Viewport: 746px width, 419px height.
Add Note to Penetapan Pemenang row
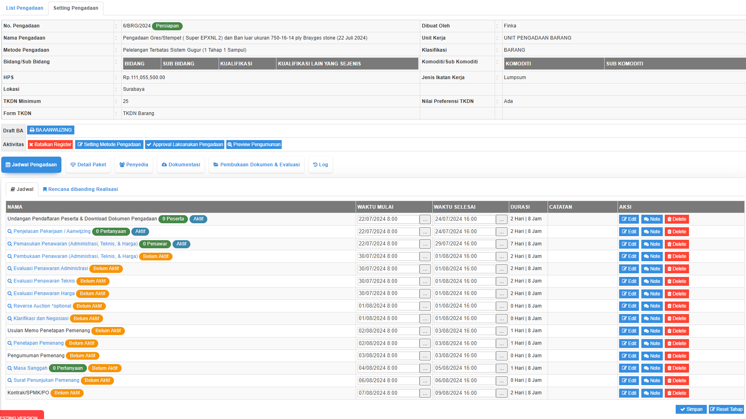(651, 344)
